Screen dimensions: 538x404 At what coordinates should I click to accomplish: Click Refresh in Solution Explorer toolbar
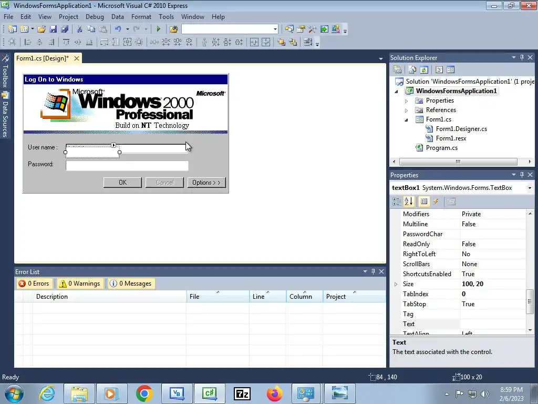click(x=424, y=70)
